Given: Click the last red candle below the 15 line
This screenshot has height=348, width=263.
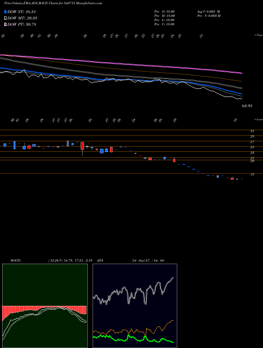Looking at the screenshot, I should (232, 178).
